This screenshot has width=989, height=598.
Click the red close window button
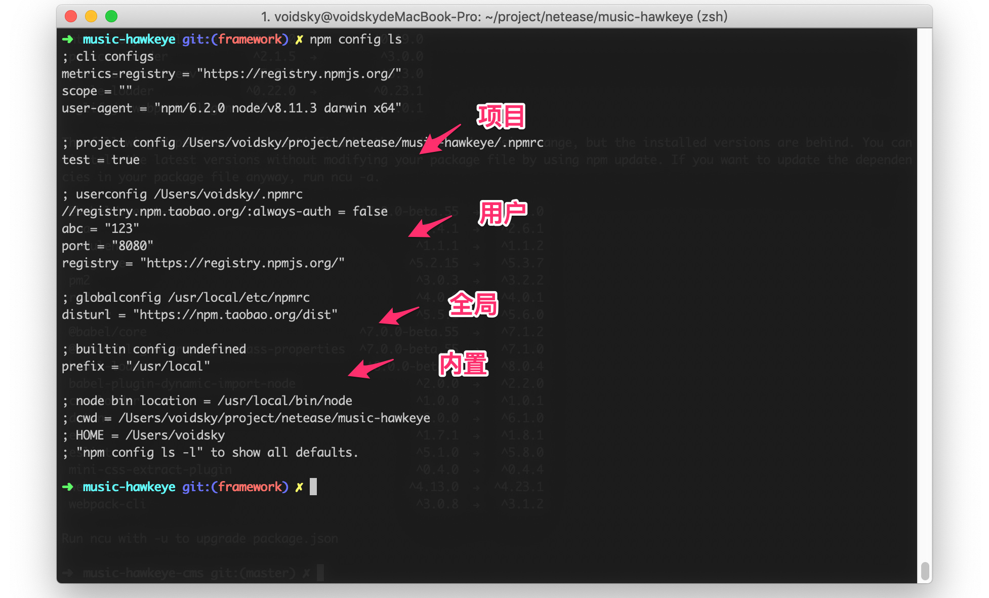click(x=71, y=17)
